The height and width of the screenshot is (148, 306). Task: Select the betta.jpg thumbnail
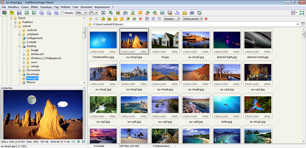(x=227, y=106)
